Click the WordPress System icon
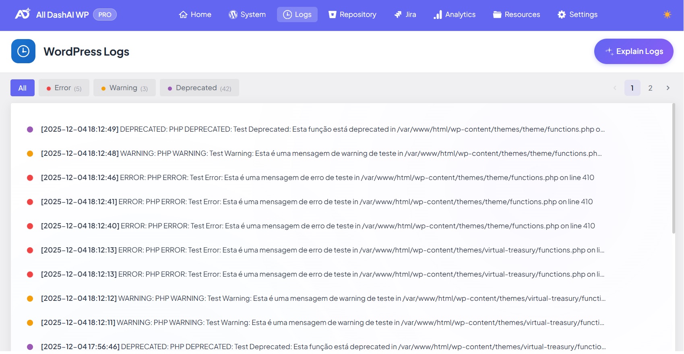Viewport: 684px width, 354px height. click(233, 15)
